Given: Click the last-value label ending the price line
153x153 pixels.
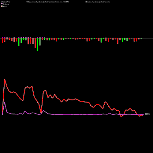Looking at the screenshot, I should pyautogui.click(x=147, y=114).
